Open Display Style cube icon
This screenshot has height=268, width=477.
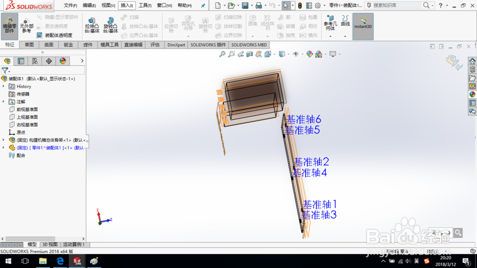pyautogui.click(x=282, y=54)
